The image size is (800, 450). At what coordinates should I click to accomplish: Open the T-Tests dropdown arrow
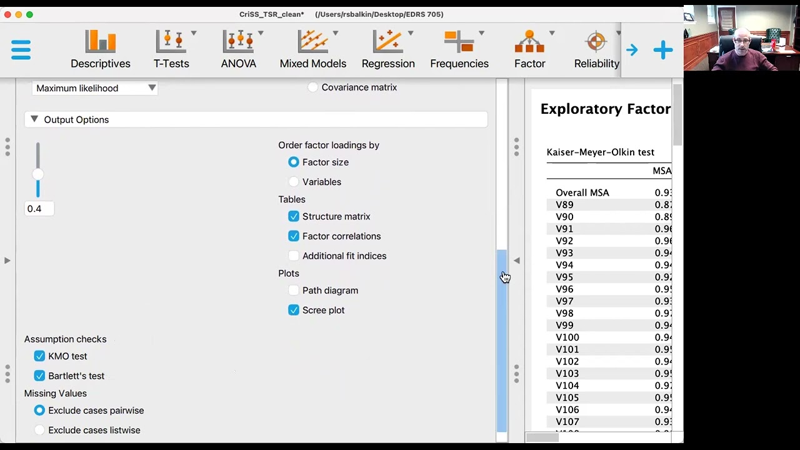pos(194,33)
